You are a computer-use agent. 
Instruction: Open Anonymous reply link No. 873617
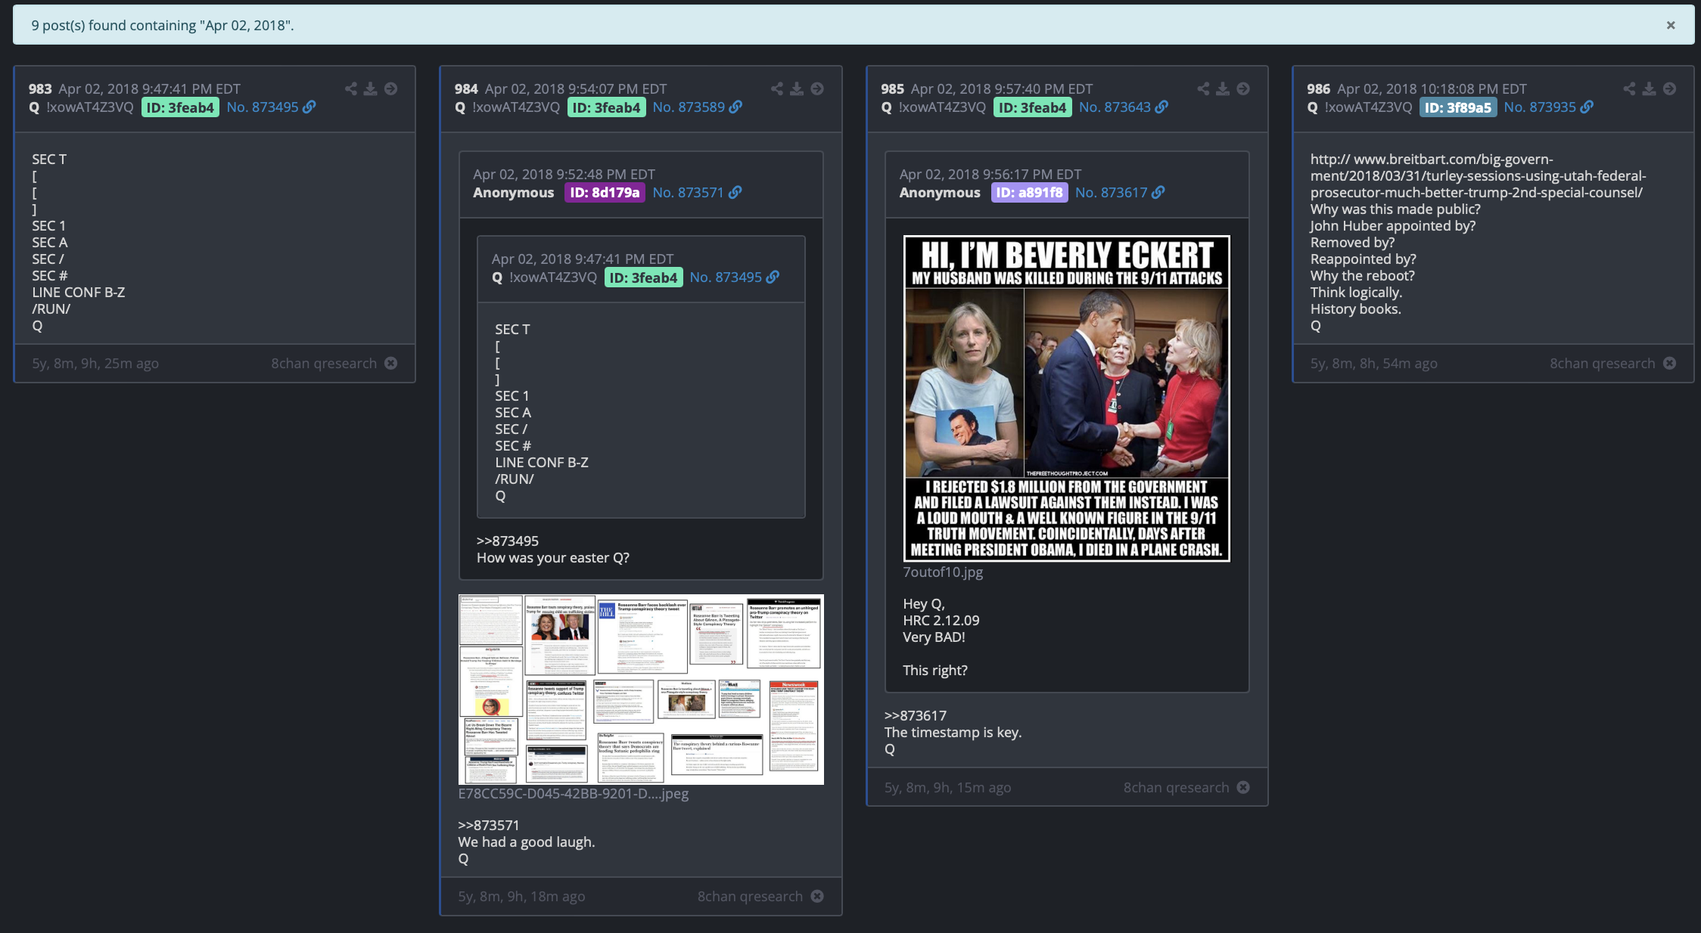1120,193
